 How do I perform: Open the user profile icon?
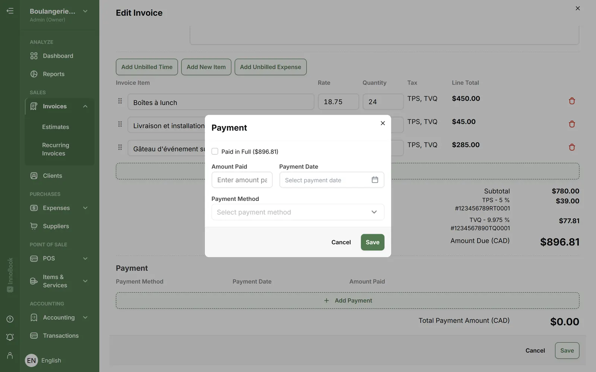10,356
